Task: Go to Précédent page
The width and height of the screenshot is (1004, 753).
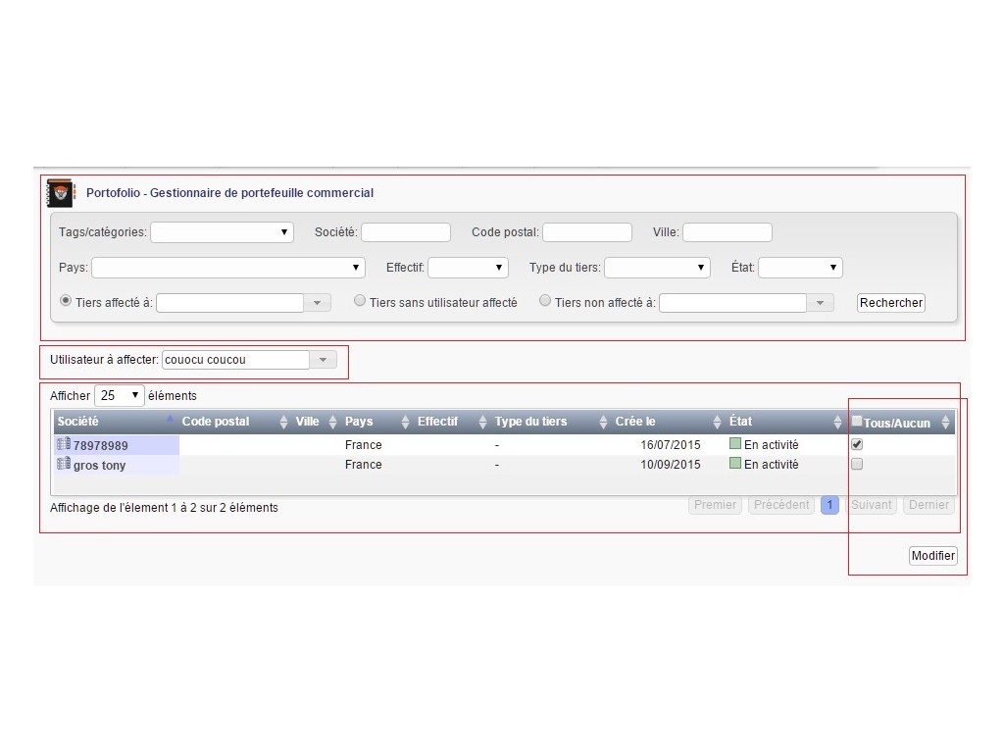Action: [x=781, y=505]
